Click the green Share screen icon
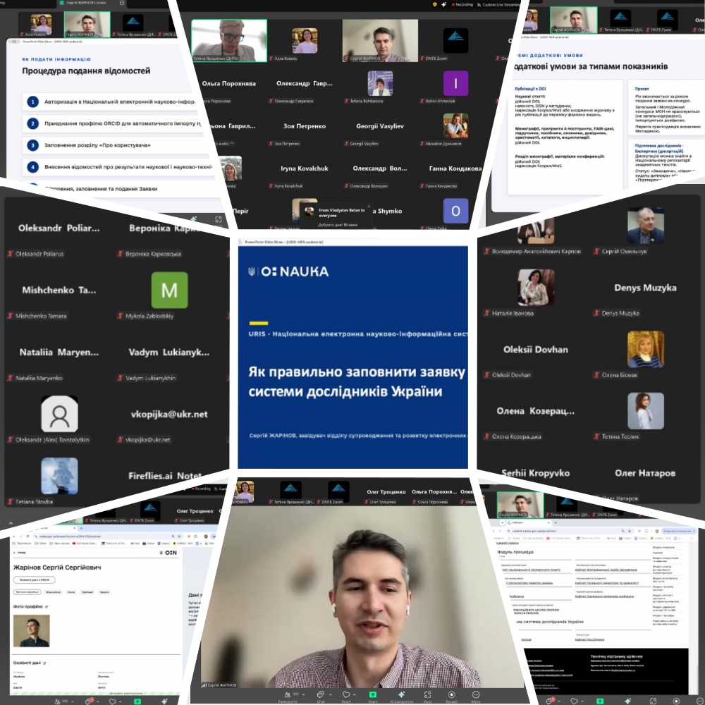This screenshot has height=705, width=705. (373, 694)
